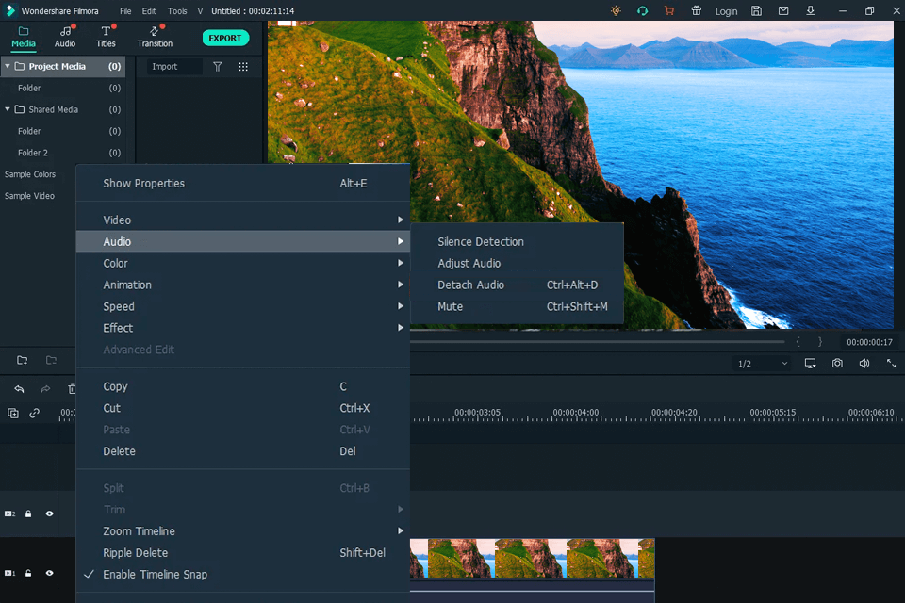Open the Edit menu
This screenshot has width=905, height=603.
point(149,11)
